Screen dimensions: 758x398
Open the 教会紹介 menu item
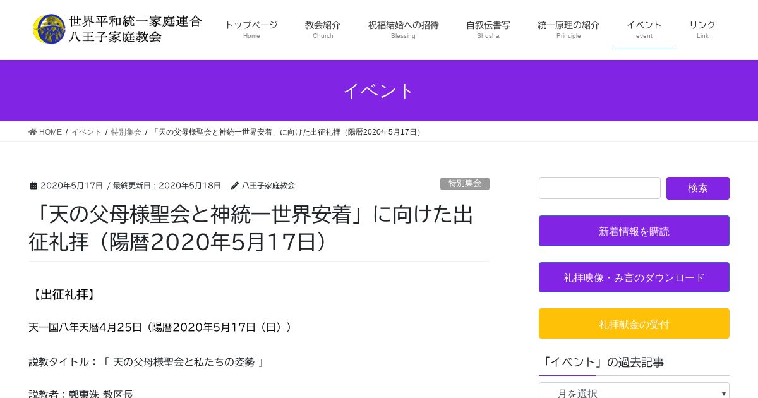(323, 29)
